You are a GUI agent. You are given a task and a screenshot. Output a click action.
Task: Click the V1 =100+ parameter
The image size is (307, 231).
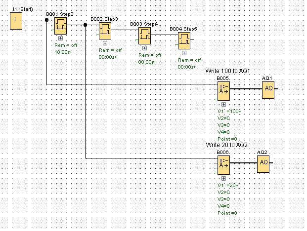[229, 112]
